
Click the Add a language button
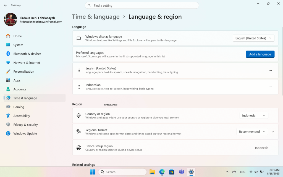[260, 54]
